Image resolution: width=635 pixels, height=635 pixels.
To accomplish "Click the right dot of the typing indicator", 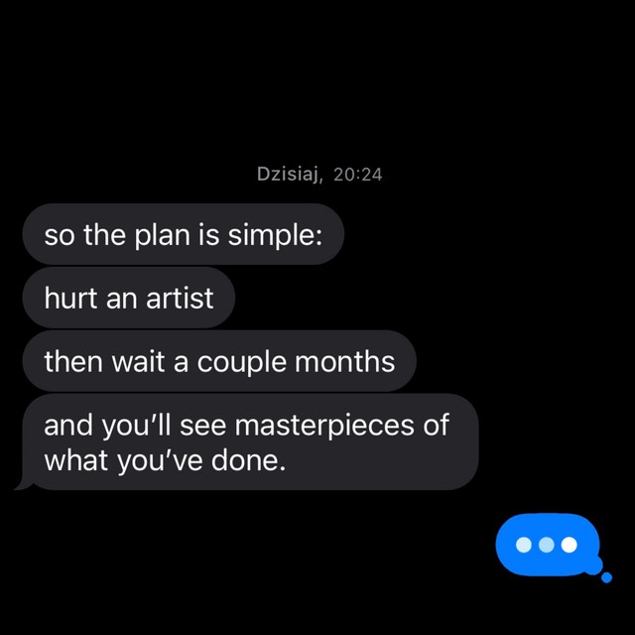I will pos(569,545).
